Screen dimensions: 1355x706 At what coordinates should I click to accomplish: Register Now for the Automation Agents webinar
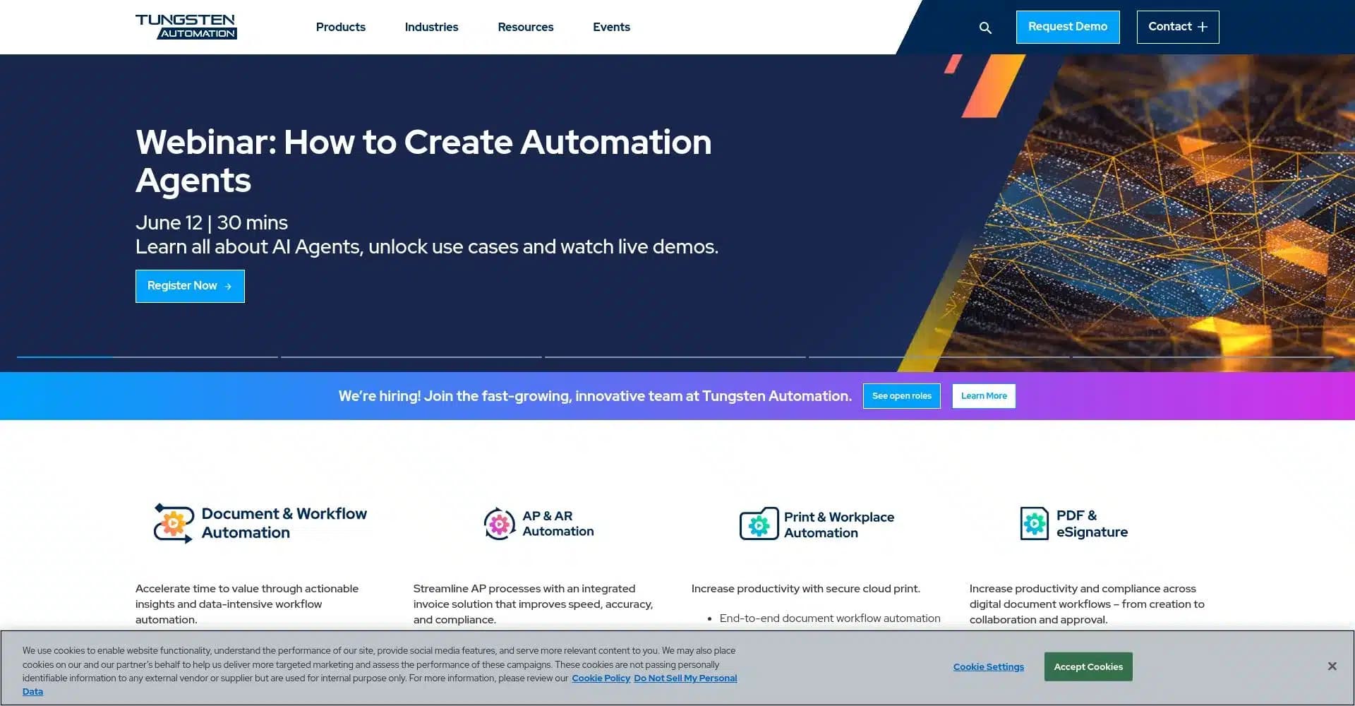pos(189,286)
